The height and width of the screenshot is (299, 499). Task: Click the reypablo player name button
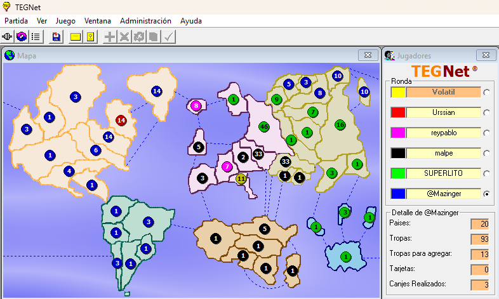click(x=444, y=133)
